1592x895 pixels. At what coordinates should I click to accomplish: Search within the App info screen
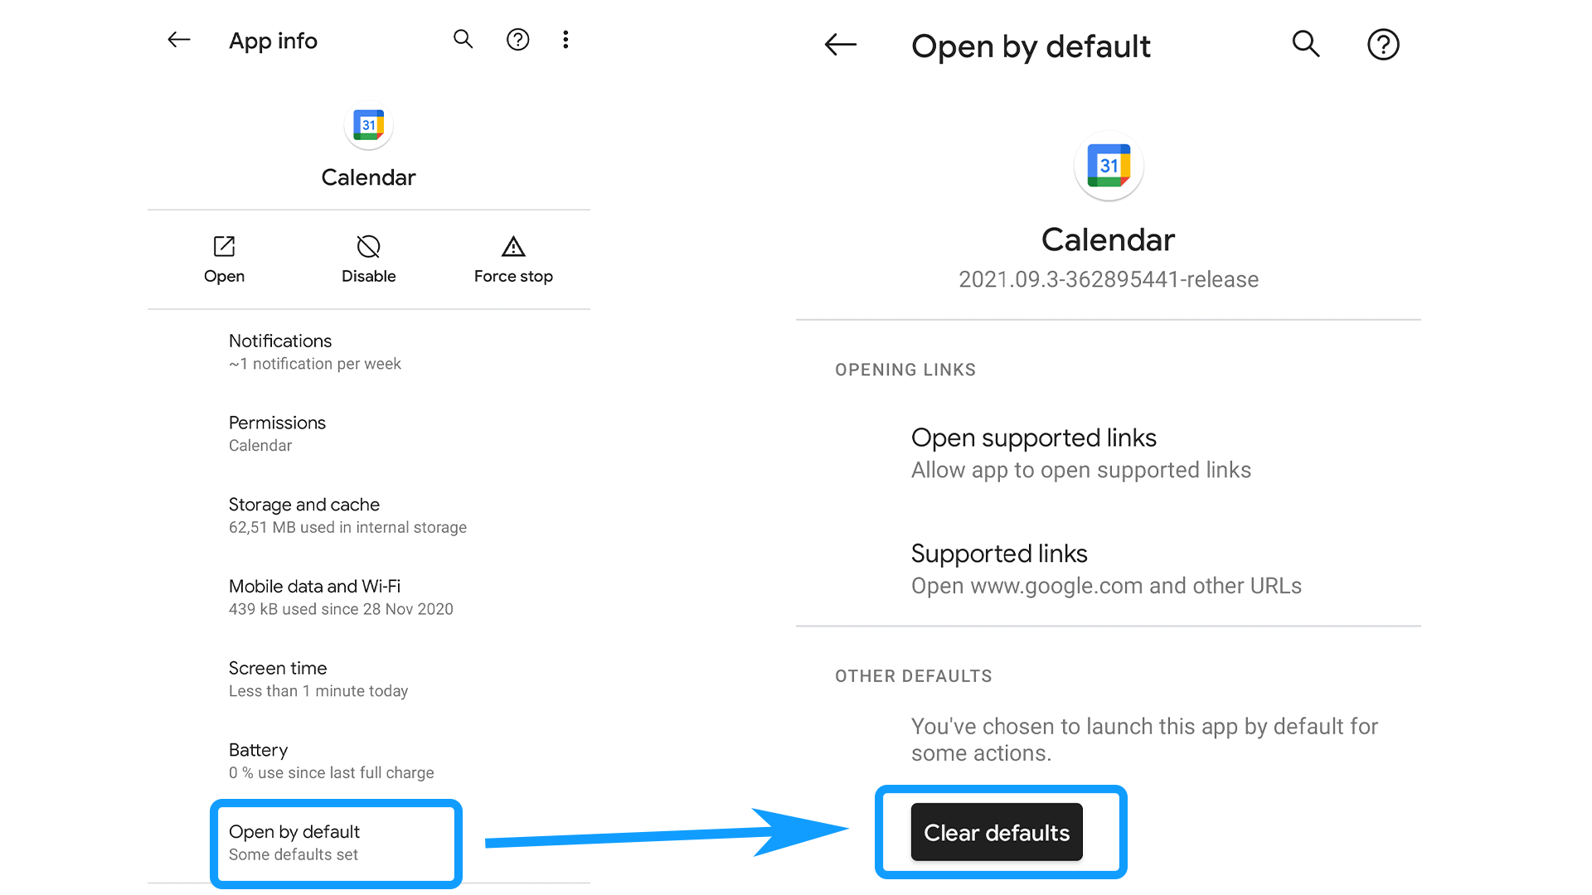pos(463,39)
